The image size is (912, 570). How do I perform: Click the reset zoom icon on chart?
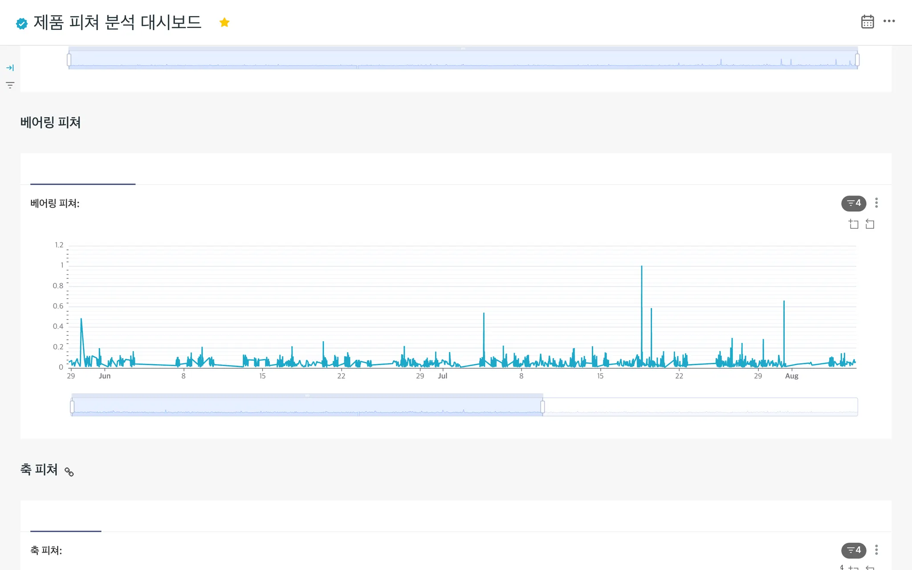870,224
